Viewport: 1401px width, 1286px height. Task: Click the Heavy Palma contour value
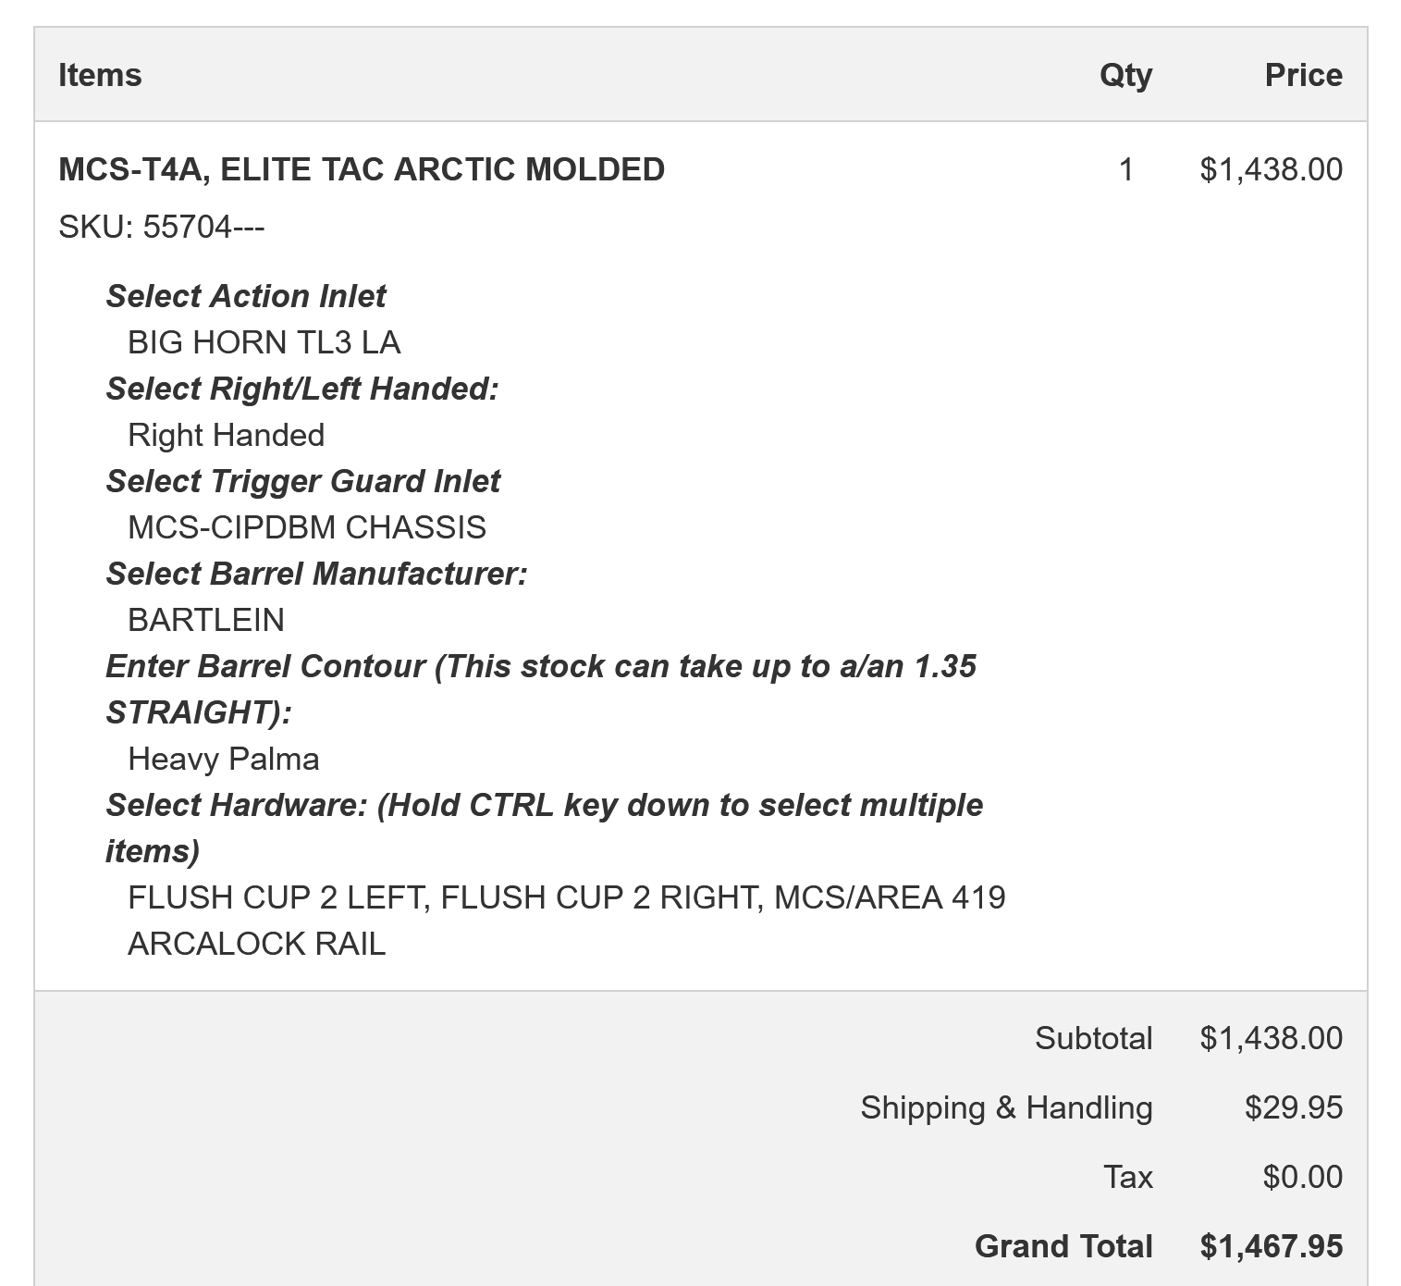tap(224, 759)
